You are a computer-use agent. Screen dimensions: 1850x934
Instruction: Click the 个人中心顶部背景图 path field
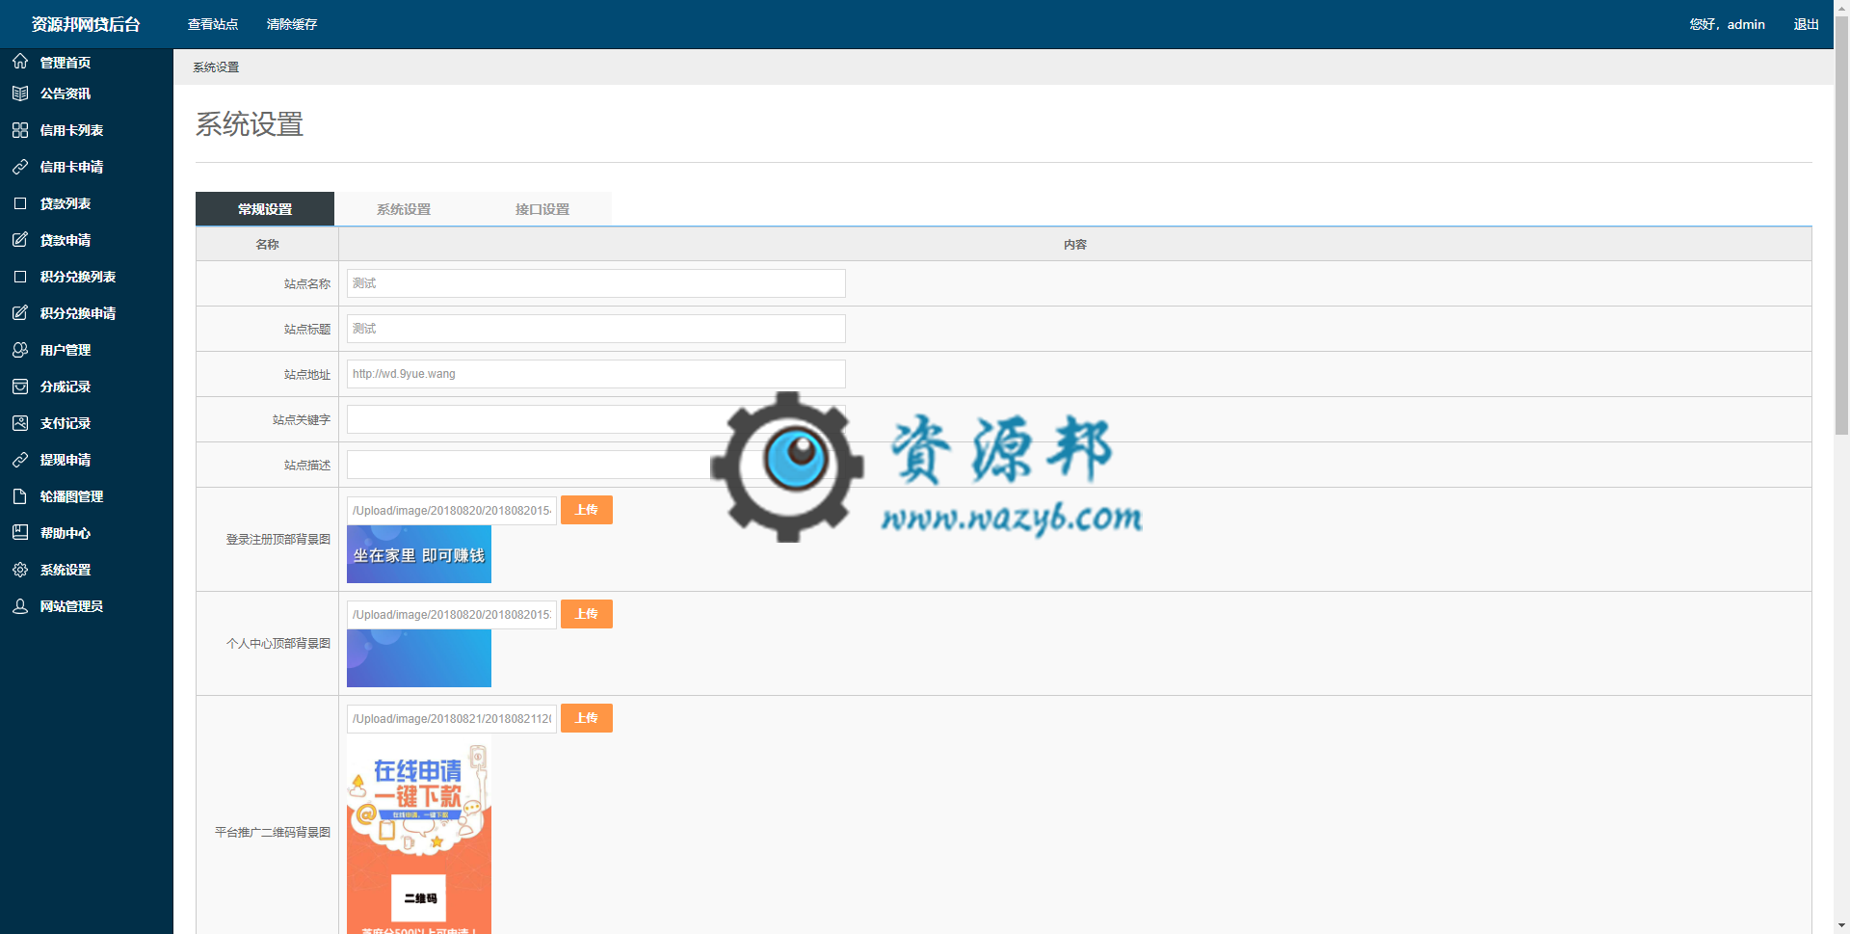452,615
